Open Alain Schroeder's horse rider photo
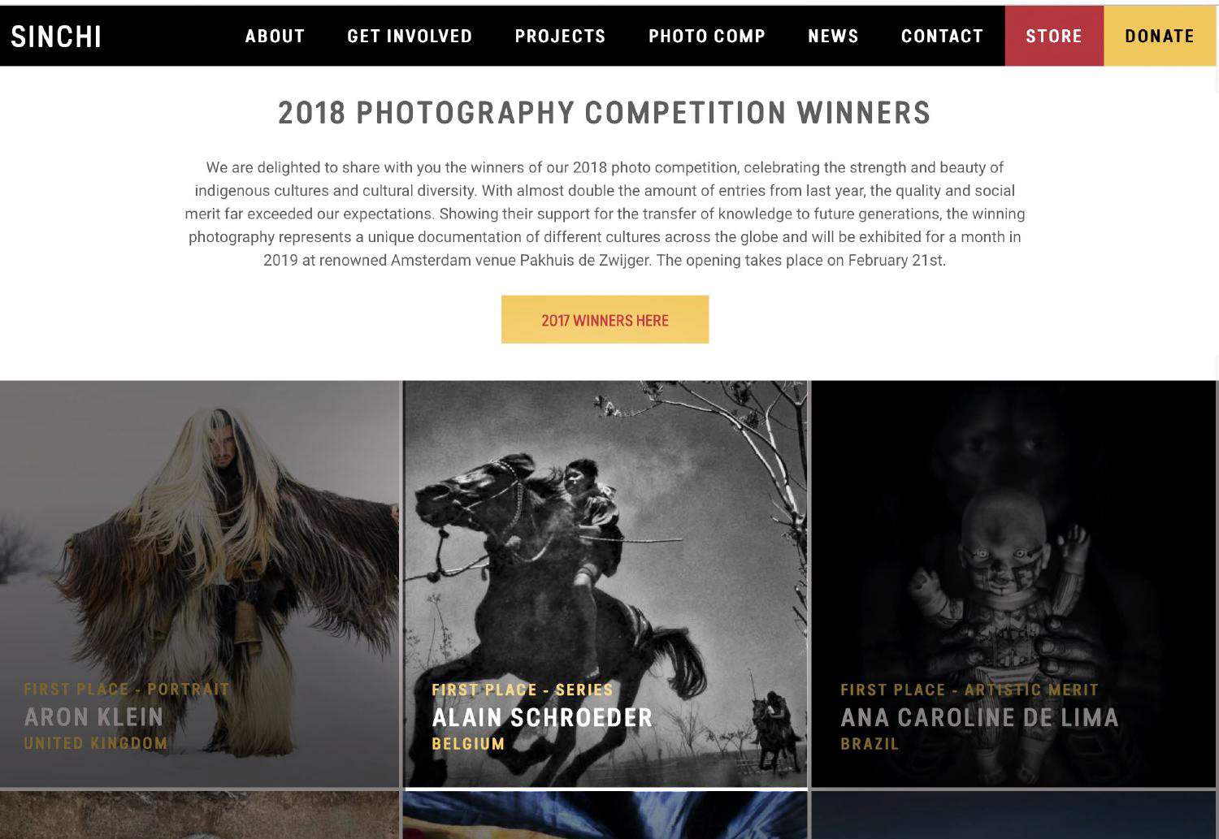This screenshot has width=1219, height=839. point(605,584)
